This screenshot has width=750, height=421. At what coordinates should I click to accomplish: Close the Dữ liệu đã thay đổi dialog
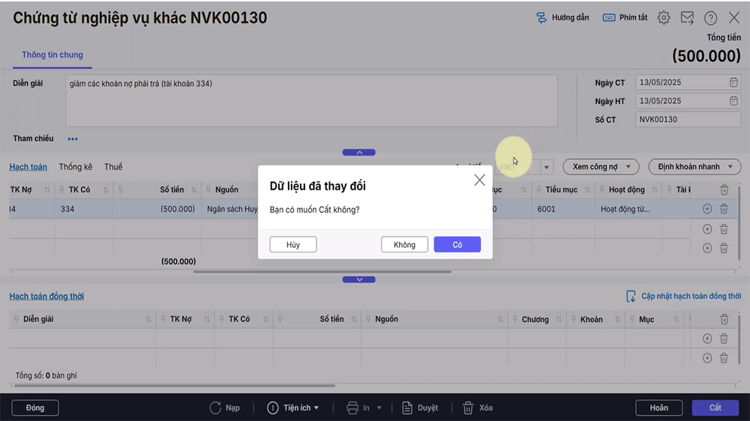(x=479, y=180)
